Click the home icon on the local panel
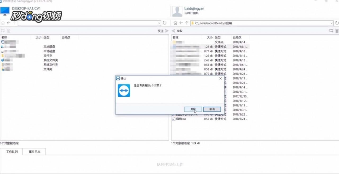Image resolution: width=339 pixels, height=174 pixels. (3, 23)
